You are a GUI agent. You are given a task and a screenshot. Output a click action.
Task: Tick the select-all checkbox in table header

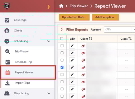(x=62, y=39)
